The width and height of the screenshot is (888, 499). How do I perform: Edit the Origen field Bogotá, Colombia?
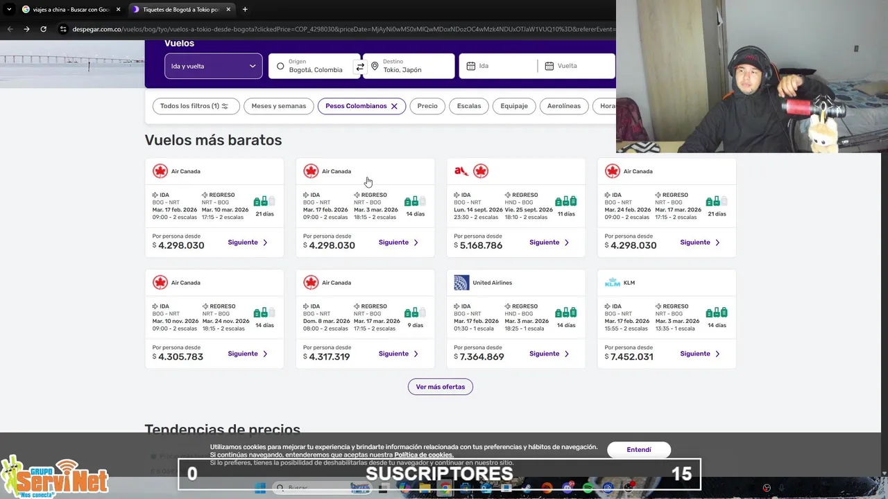pos(314,66)
